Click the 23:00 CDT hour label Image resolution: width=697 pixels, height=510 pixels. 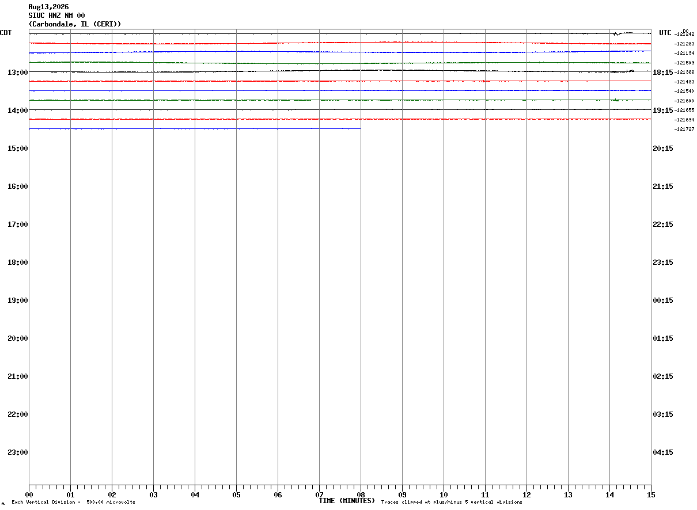pyautogui.click(x=18, y=452)
